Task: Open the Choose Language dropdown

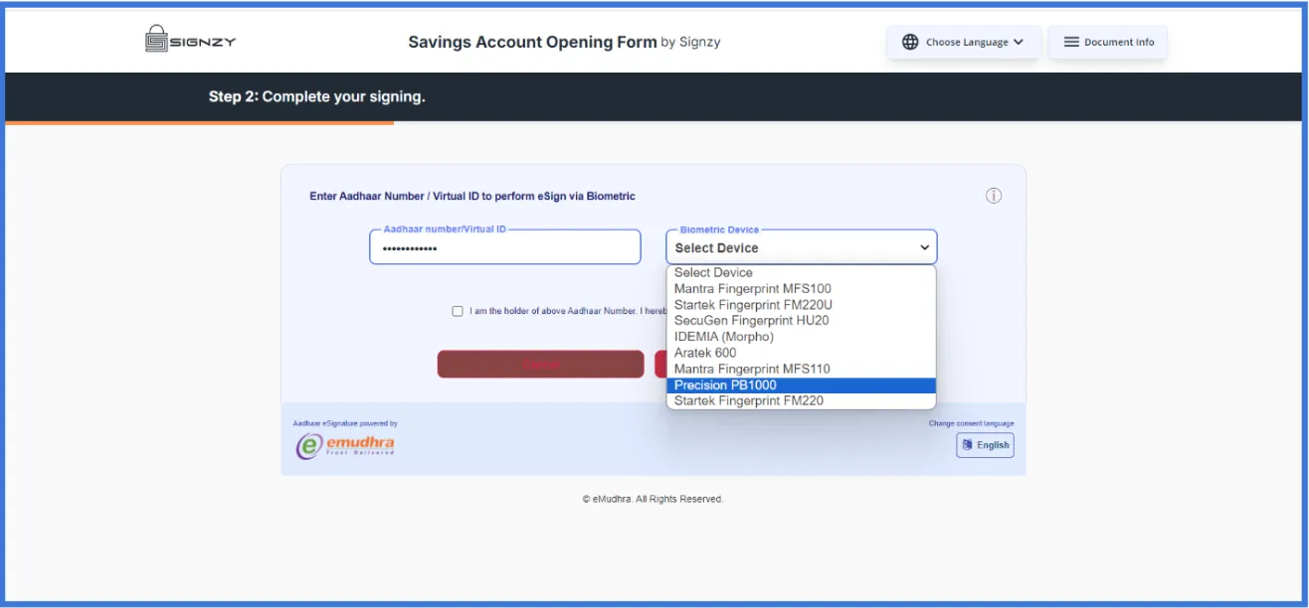Action: point(964,43)
